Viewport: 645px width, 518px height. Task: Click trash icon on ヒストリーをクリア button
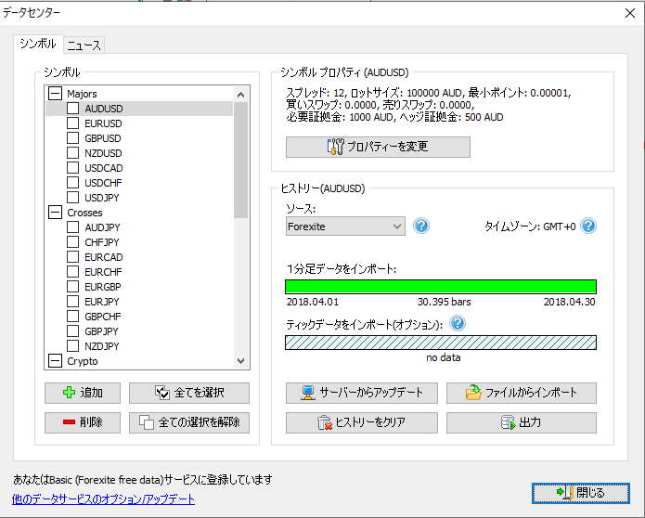pyautogui.click(x=325, y=422)
